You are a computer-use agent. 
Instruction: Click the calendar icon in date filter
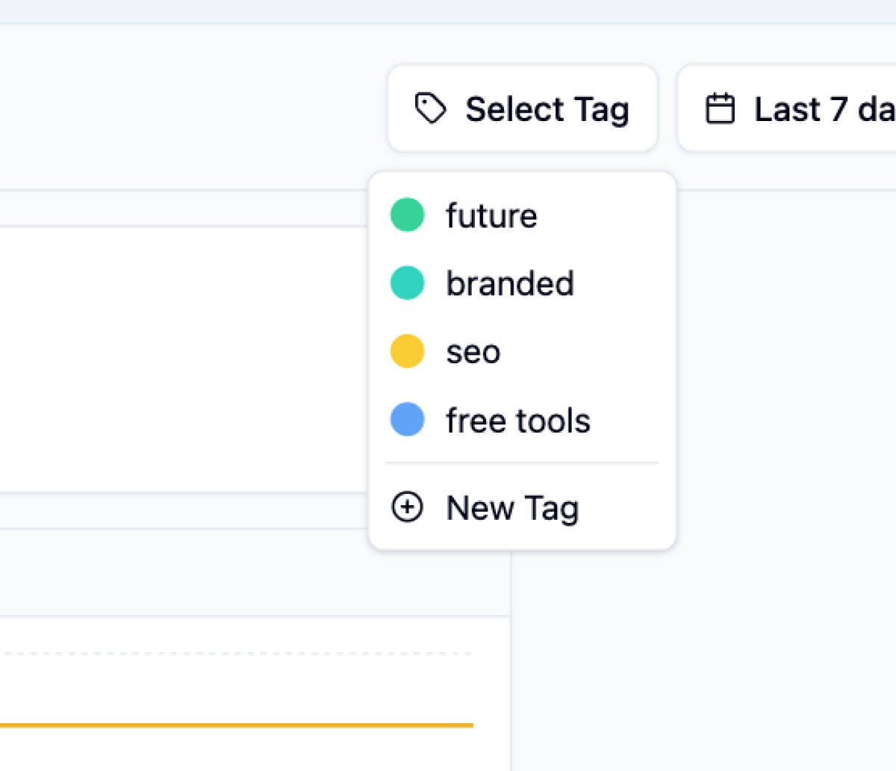tap(720, 108)
